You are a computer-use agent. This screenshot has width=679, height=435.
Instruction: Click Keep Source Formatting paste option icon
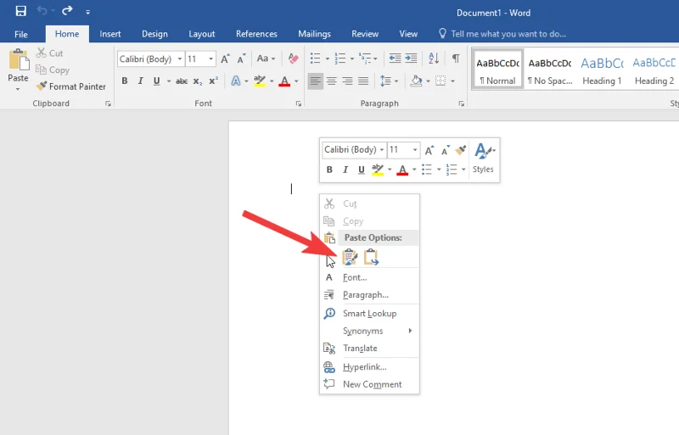tap(350, 257)
